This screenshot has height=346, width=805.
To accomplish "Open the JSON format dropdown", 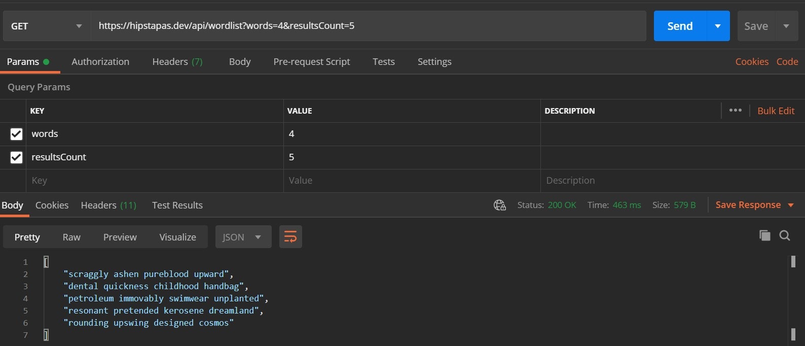I will tap(243, 237).
